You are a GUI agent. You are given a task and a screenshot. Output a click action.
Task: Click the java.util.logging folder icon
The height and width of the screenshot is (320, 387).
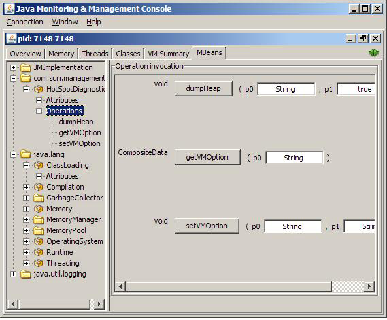[x=26, y=274]
